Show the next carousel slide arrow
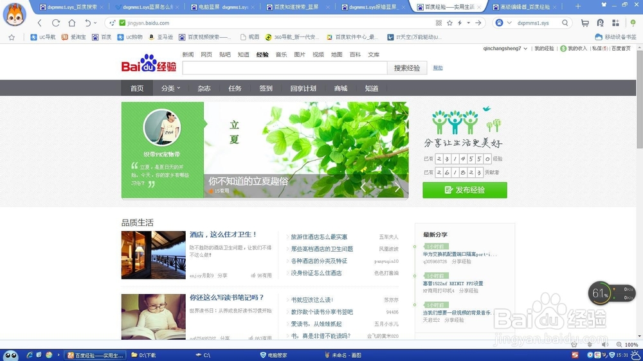 [x=397, y=188]
